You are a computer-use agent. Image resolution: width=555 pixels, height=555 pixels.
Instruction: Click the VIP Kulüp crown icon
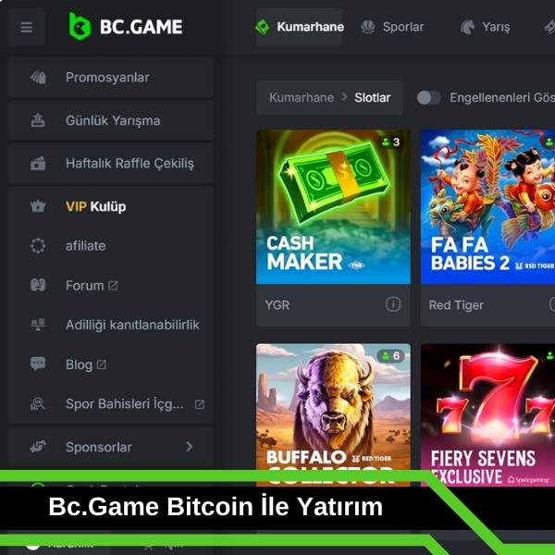pos(38,206)
